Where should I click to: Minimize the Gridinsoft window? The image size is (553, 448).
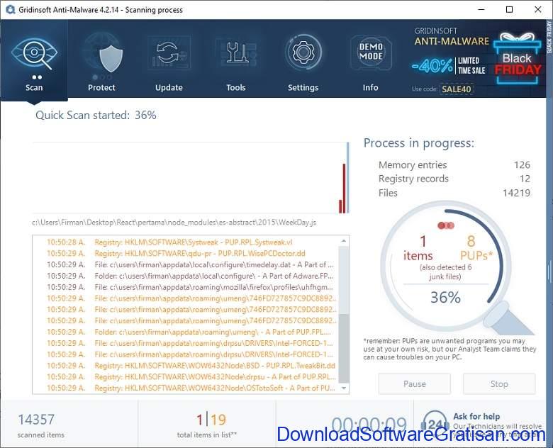pos(482,9)
